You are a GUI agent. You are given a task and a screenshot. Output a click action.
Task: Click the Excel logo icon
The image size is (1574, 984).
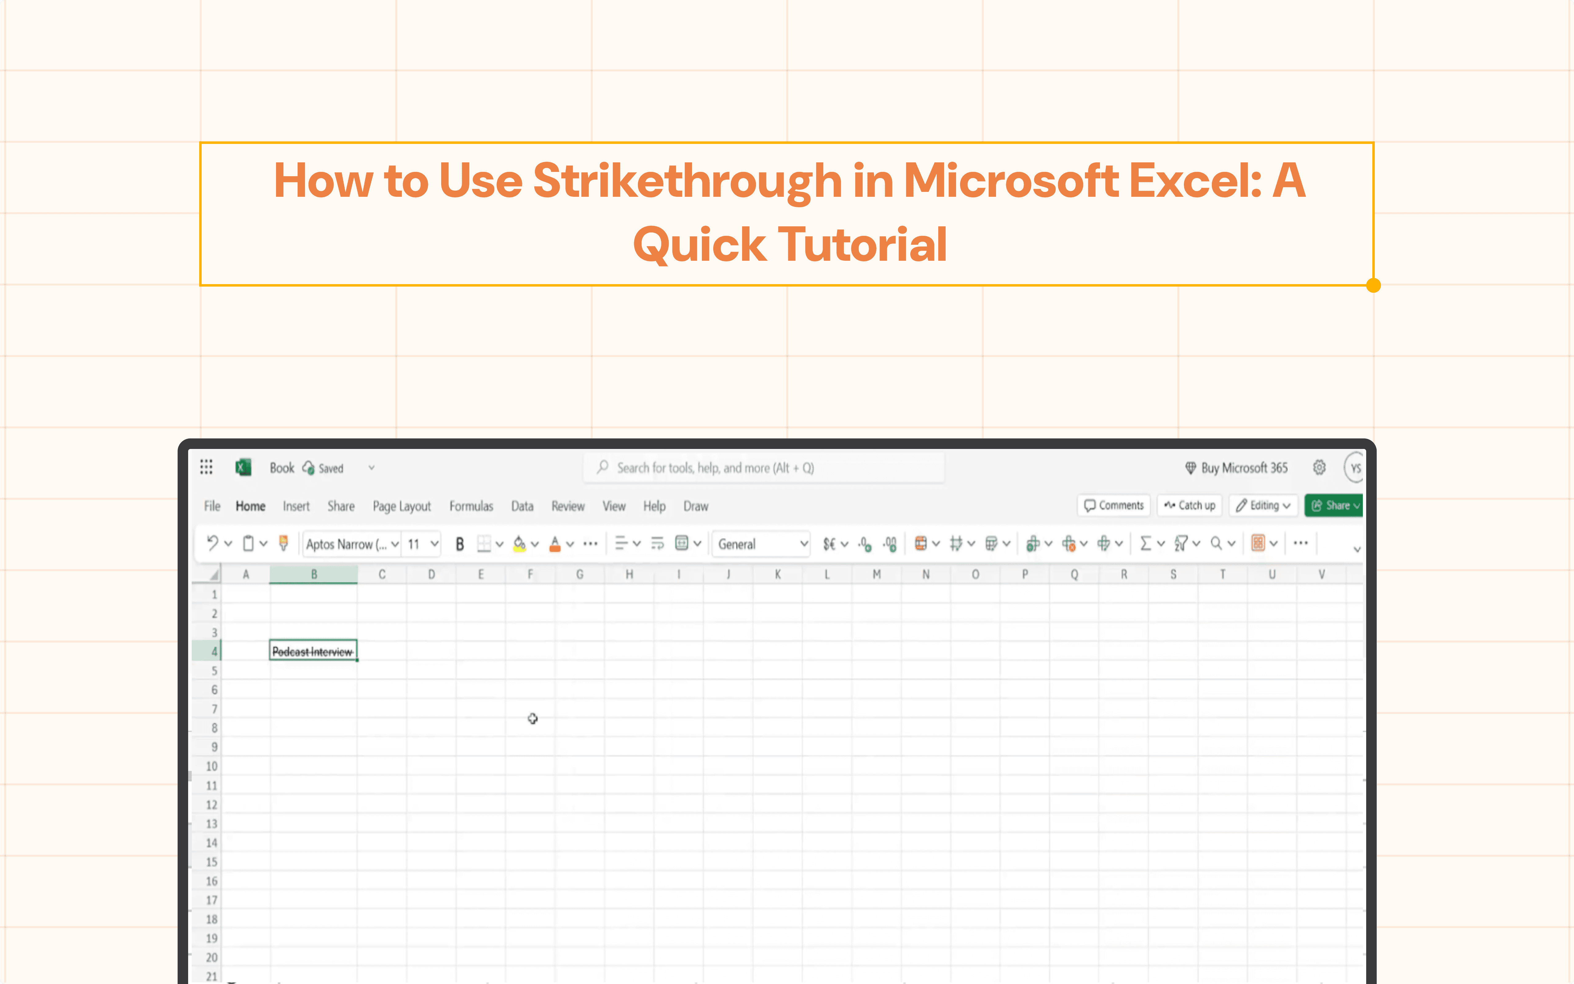(243, 467)
